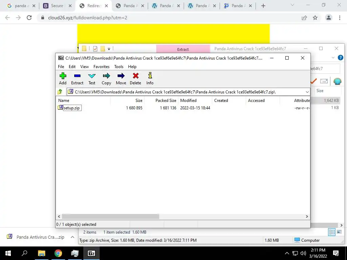Screen dimensions: 347x260
Task: Click the Add tool in 7-Zip
Action: click(x=63, y=79)
